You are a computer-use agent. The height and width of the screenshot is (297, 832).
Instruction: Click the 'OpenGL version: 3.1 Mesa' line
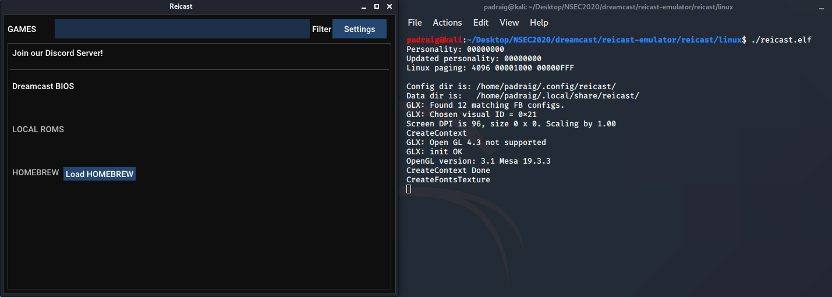[479, 161]
